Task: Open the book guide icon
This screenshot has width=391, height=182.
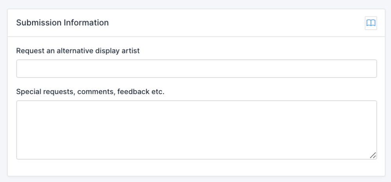Action: (371, 23)
